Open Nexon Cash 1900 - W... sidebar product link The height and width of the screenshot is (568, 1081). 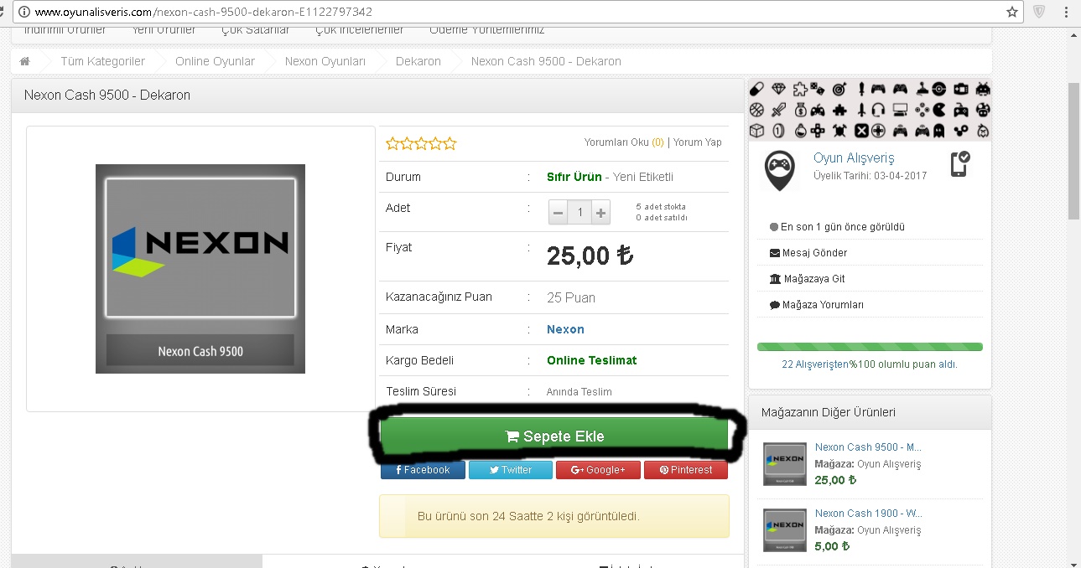pos(868,513)
